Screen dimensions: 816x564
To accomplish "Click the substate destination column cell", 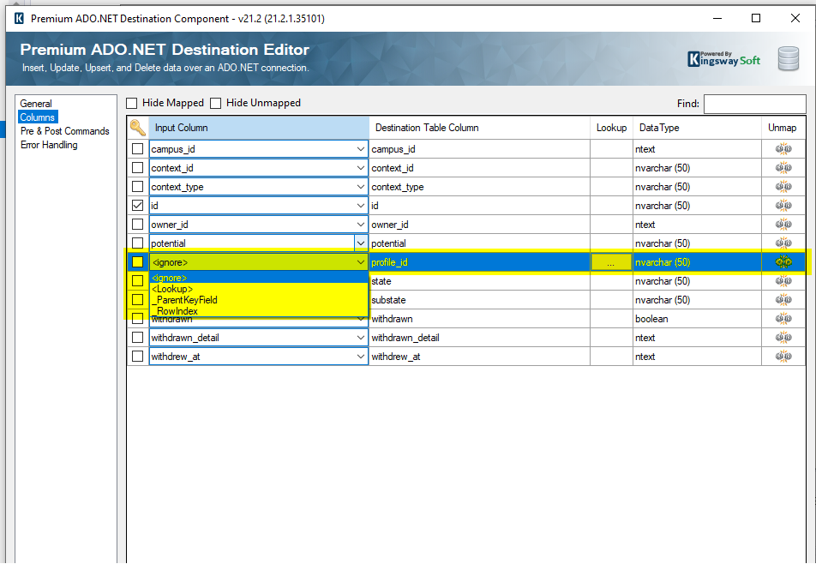I will [x=479, y=300].
